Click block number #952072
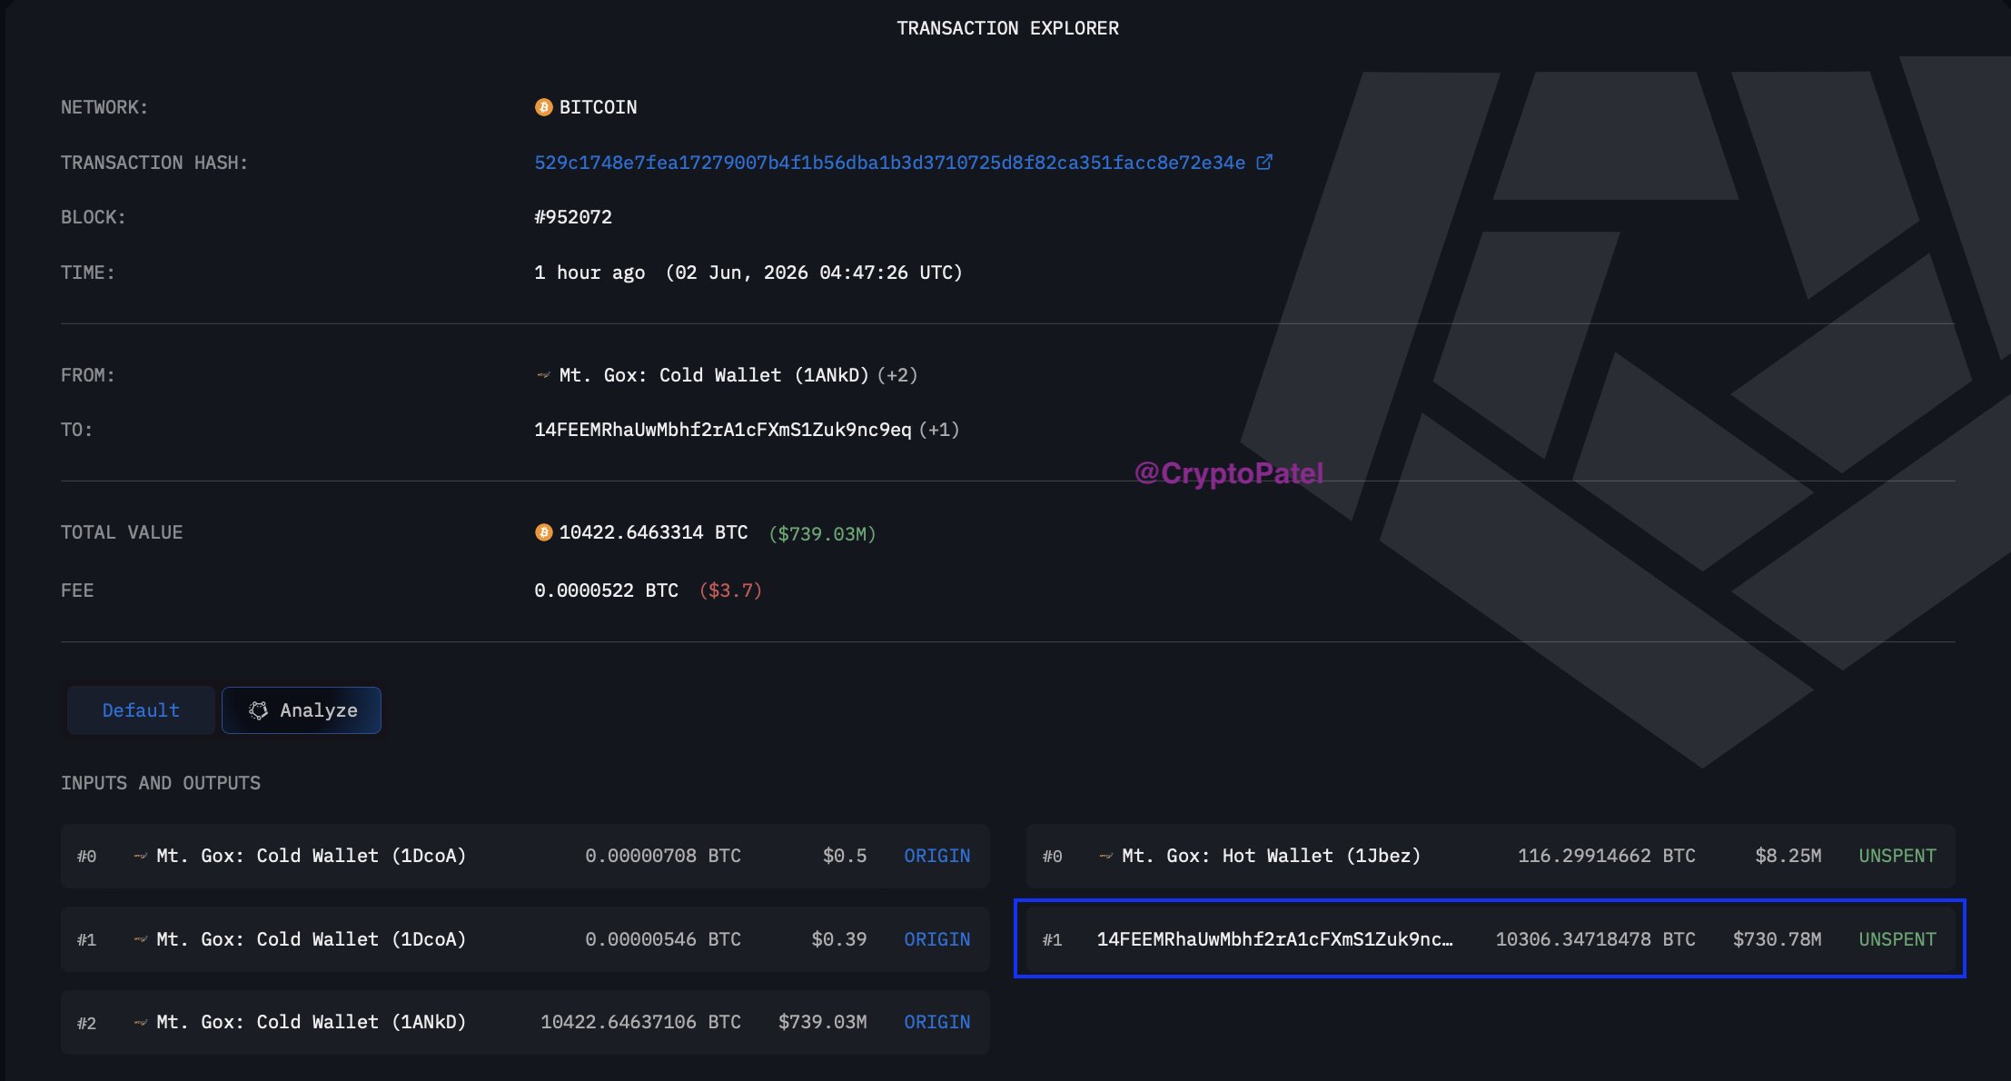 click(x=573, y=217)
